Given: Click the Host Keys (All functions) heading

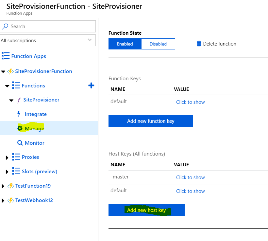Looking at the screenshot, I should point(137,154).
